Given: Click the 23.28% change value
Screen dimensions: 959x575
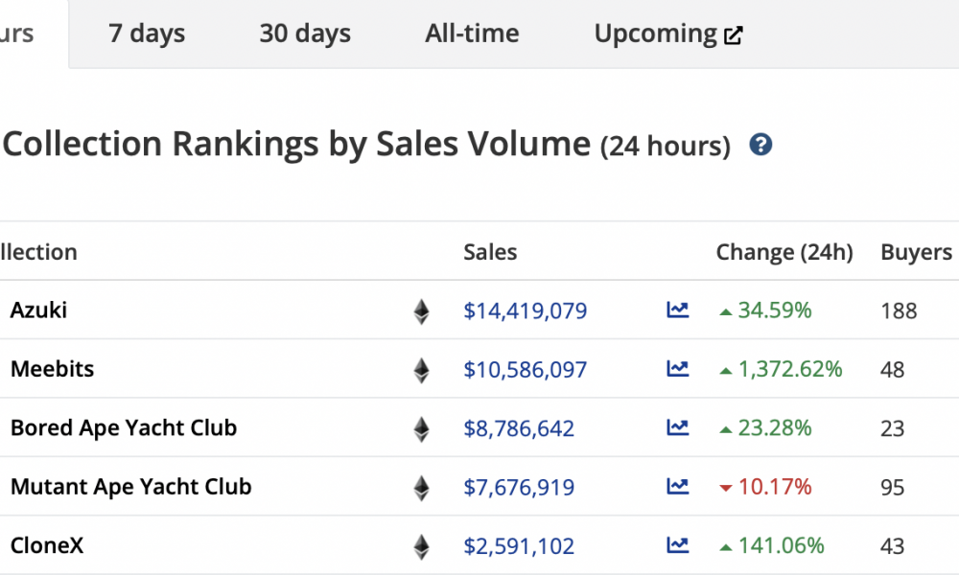Looking at the screenshot, I should click(774, 427).
